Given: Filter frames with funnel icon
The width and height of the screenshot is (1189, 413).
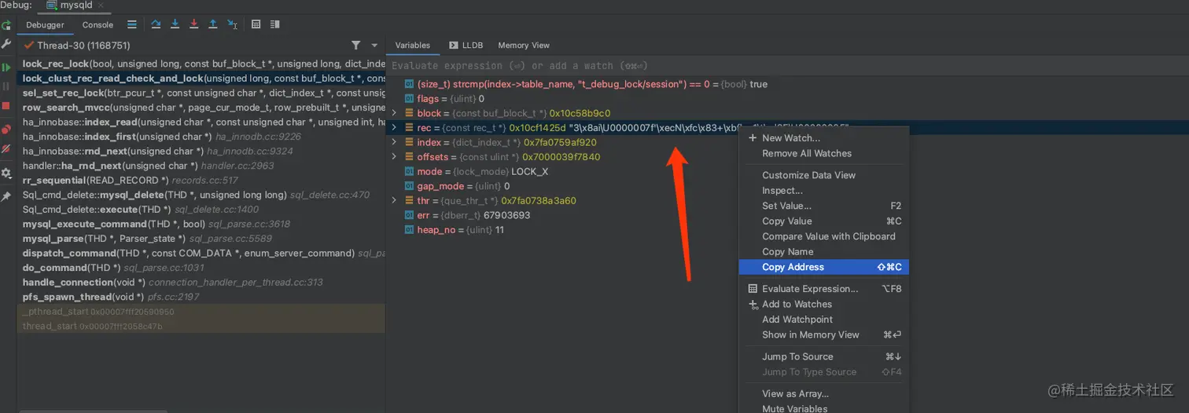Looking at the screenshot, I should (x=356, y=46).
